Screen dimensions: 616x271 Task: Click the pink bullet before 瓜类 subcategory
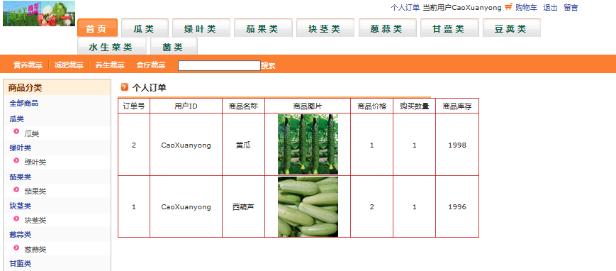tap(16, 131)
